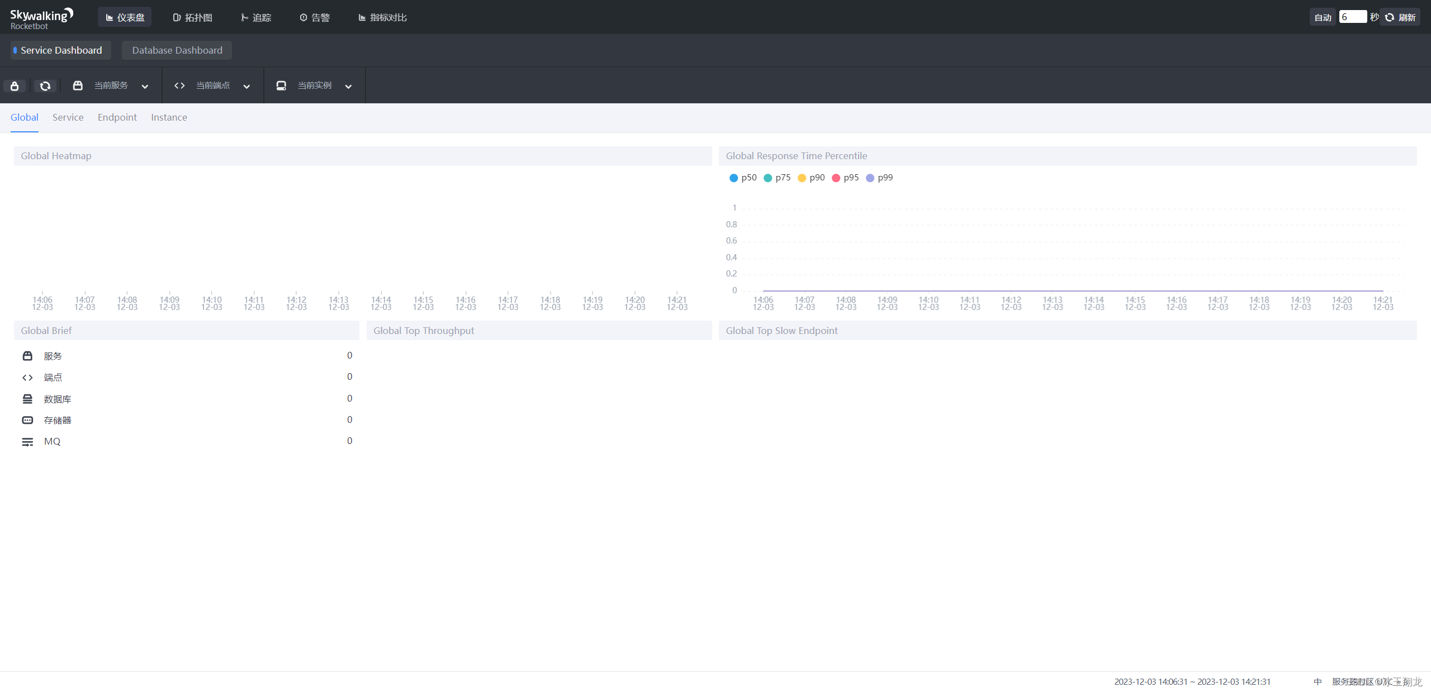Switch to the Endpoint tab
The image size is (1431, 692).
[117, 117]
